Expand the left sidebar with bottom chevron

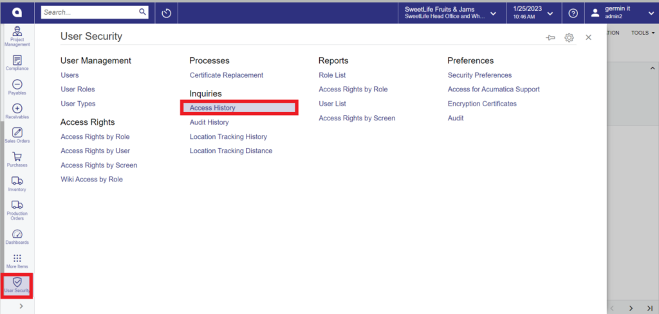click(21, 306)
